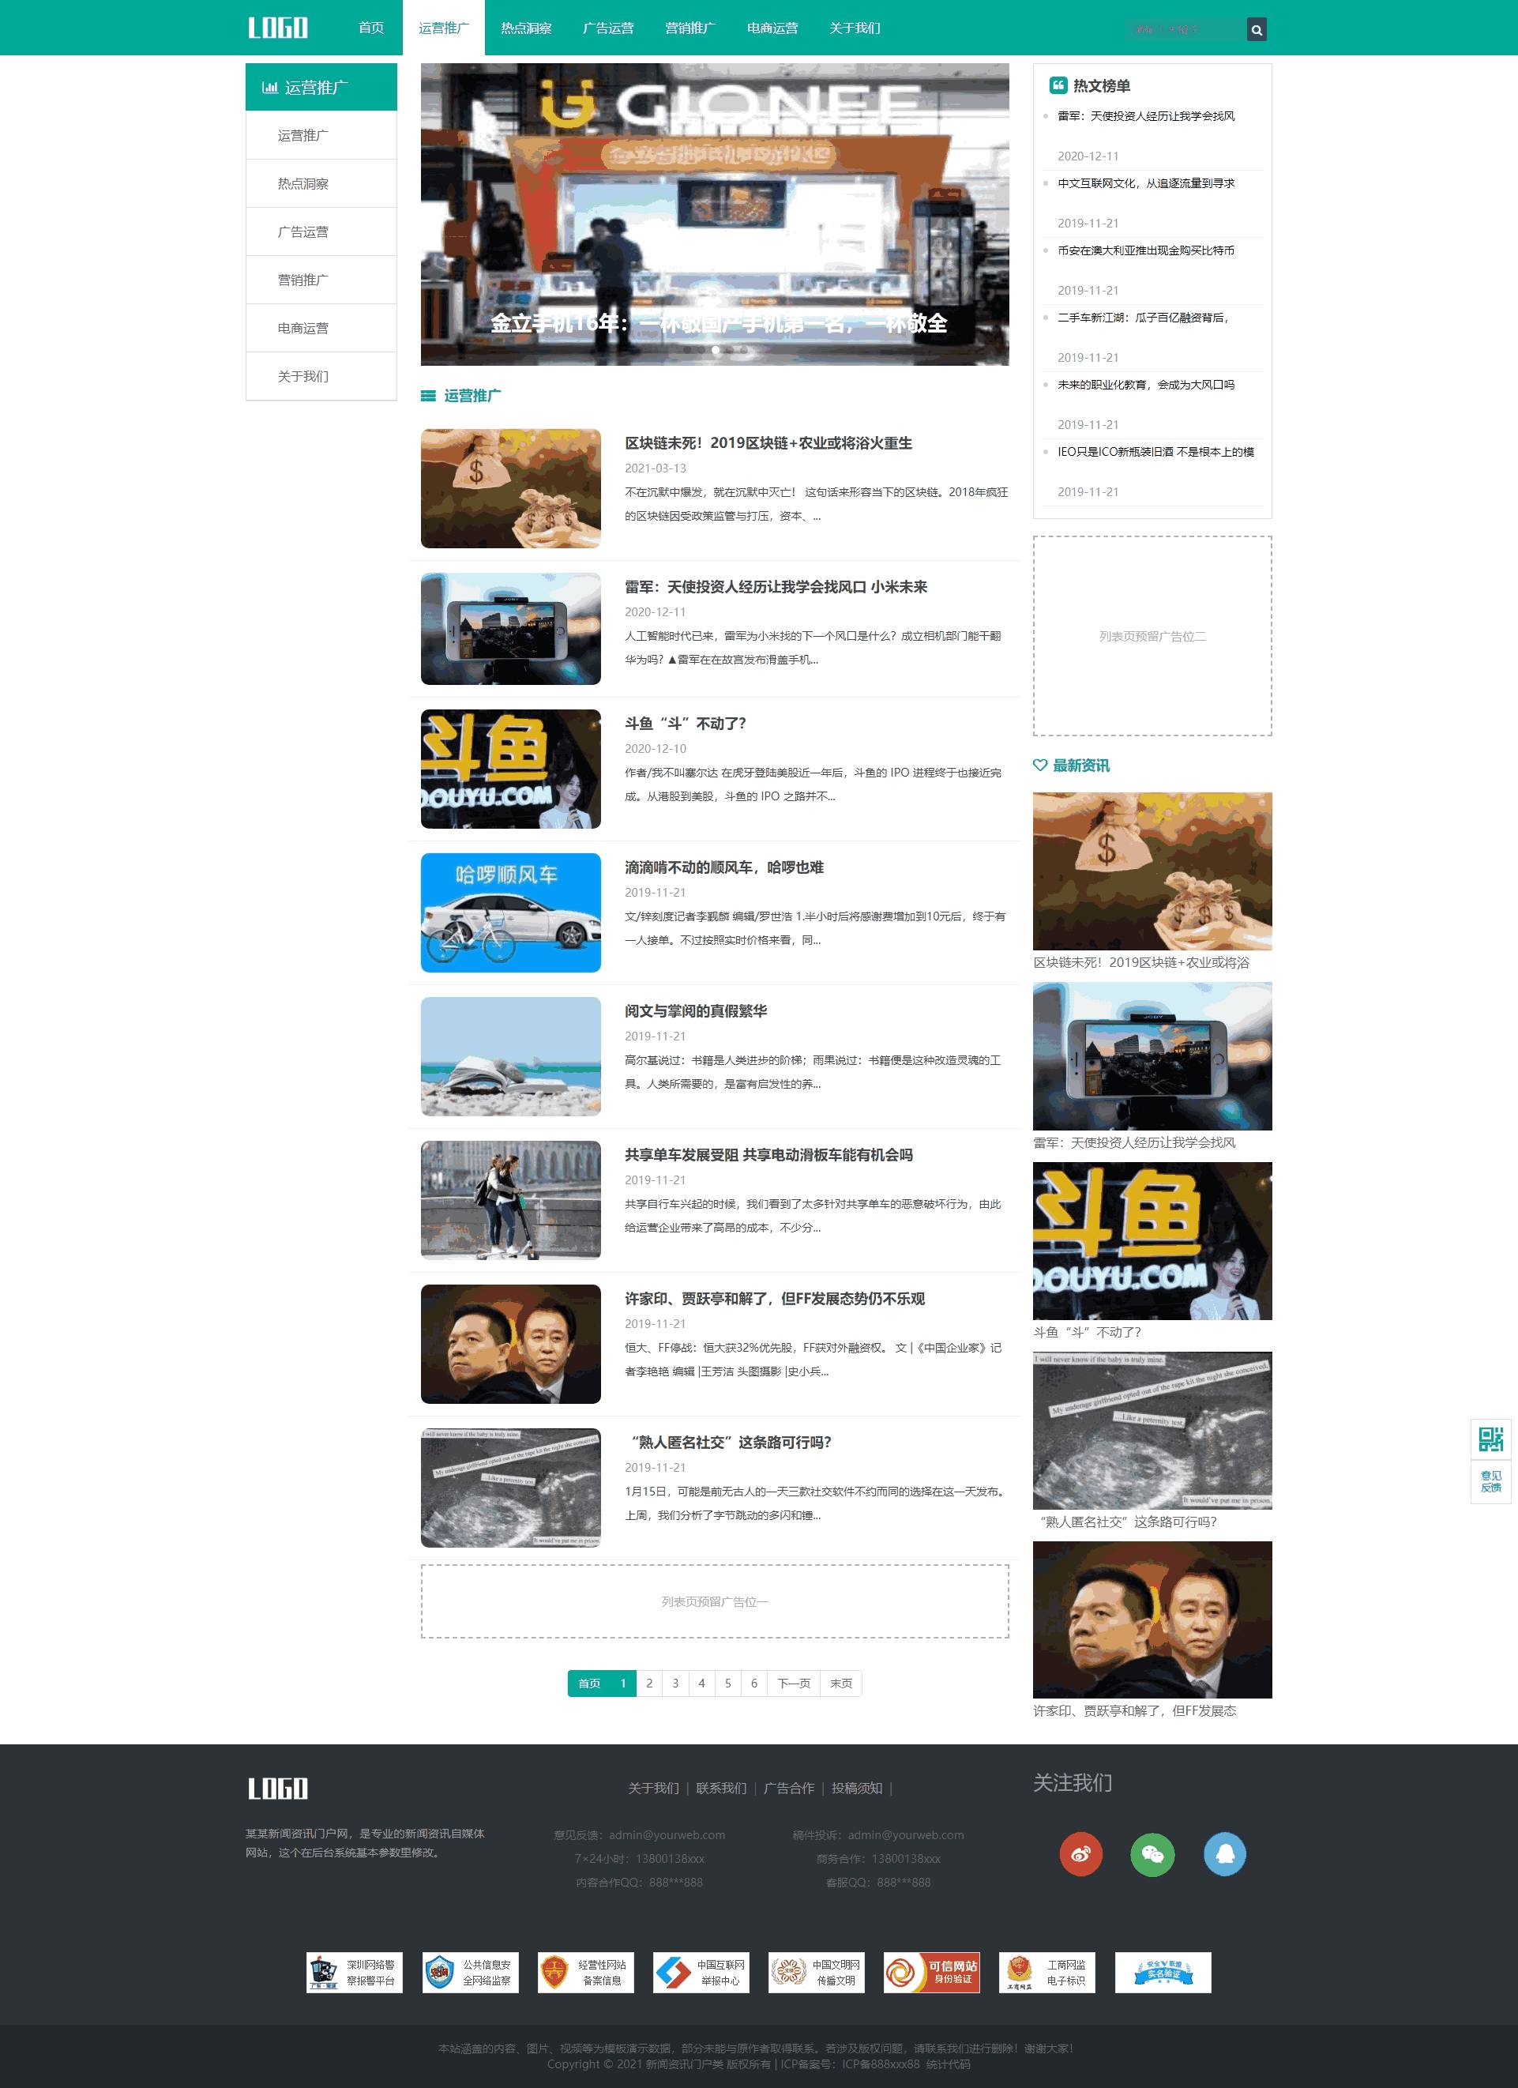Click the green WeChat icon in footer
The height and width of the screenshot is (2088, 1518).
1152,1854
